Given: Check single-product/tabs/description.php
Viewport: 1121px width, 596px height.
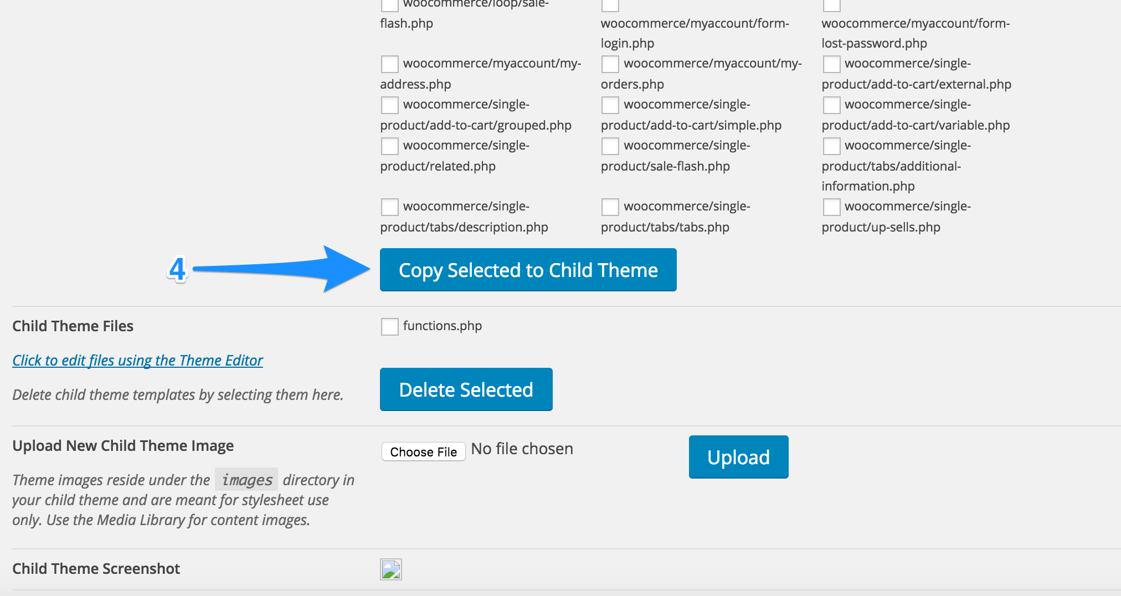Looking at the screenshot, I should click(x=389, y=207).
